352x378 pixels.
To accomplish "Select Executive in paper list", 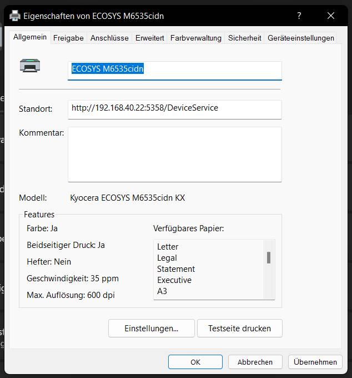I will pos(174,280).
